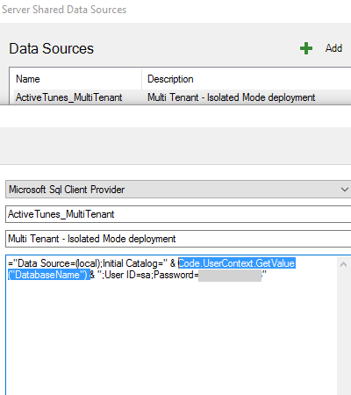351x395 pixels.
Task: Click the dropdown arrow of provider combo box
Action: coord(345,190)
